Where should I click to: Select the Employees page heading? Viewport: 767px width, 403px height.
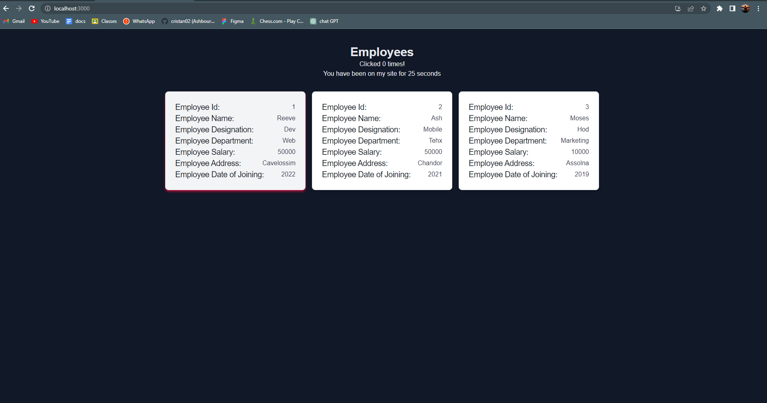click(x=381, y=52)
